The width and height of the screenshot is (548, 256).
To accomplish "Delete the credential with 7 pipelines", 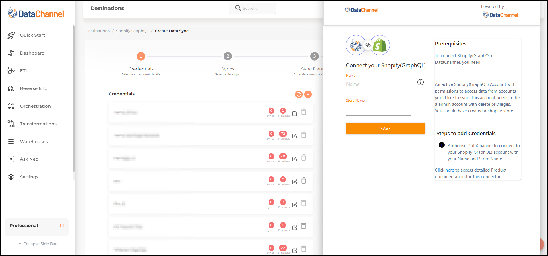I will coord(304,203).
